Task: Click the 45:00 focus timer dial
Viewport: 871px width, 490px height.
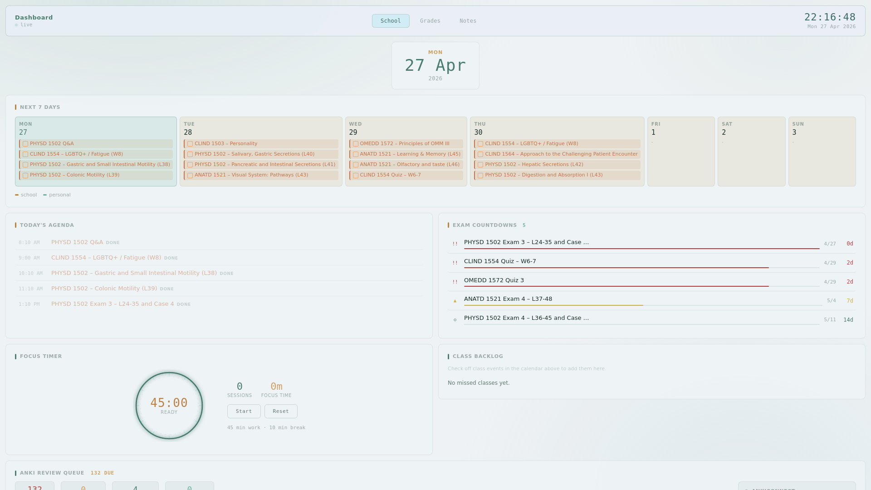Action: coord(169,406)
